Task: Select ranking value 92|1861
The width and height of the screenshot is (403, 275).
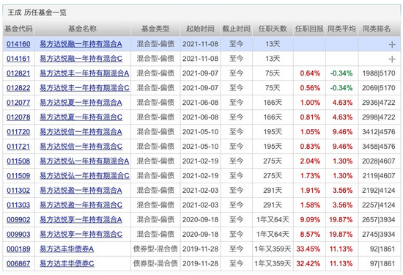Action: click(382, 249)
